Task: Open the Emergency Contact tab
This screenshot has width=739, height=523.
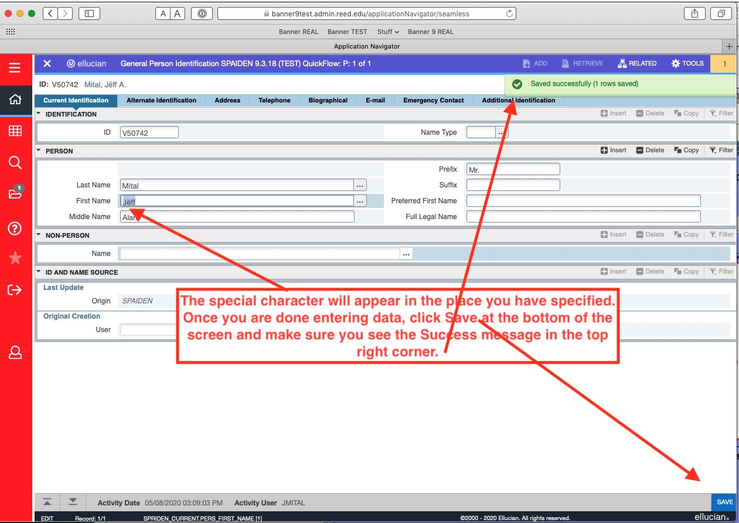Action: point(433,101)
